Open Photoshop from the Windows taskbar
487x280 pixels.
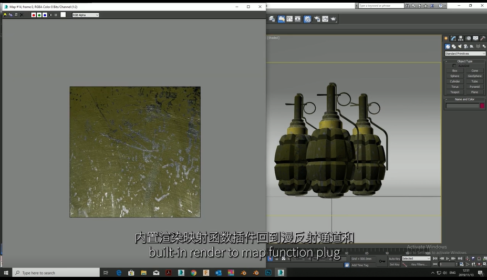[268, 273]
